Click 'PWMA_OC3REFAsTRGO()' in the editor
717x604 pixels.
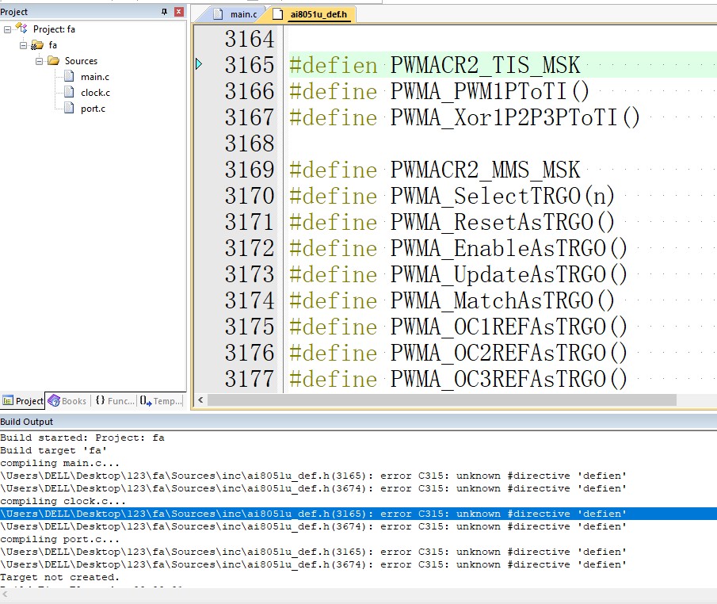(x=509, y=378)
